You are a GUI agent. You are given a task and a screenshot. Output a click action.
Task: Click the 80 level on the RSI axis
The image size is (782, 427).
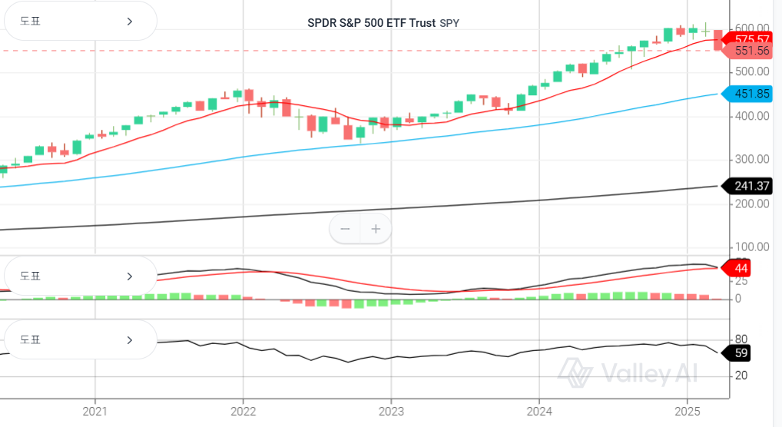pos(741,339)
